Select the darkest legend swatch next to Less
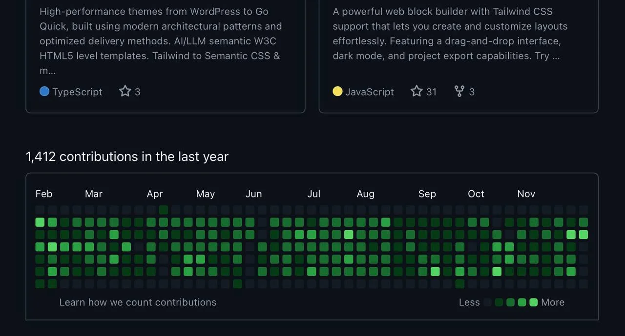This screenshot has width=625, height=336. 487,302
